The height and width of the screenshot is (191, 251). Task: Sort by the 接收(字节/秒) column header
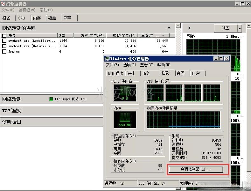[122, 35]
